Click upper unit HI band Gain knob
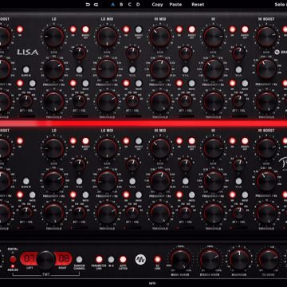Screen dimensions: 287x287 [214, 37]
